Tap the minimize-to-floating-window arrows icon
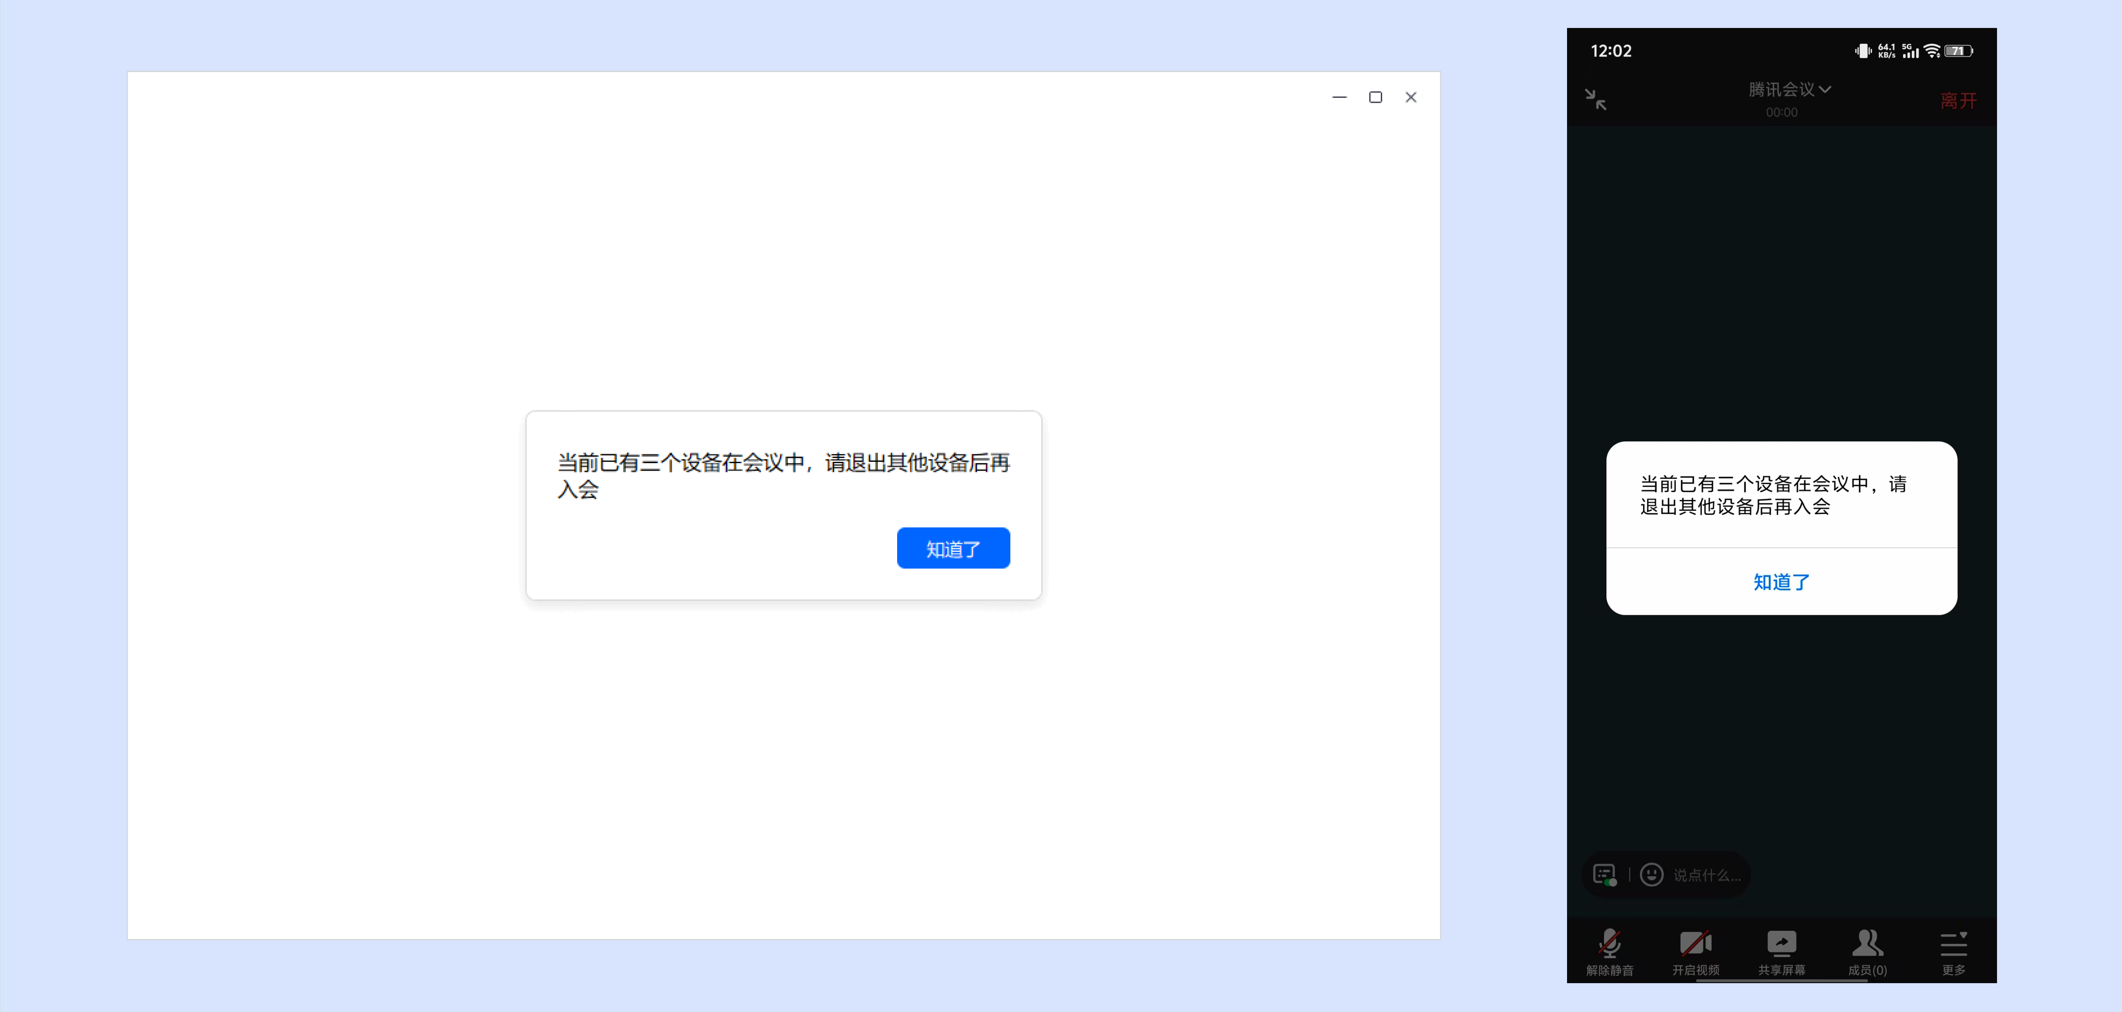This screenshot has width=2122, height=1012. (x=1595, y=100)
